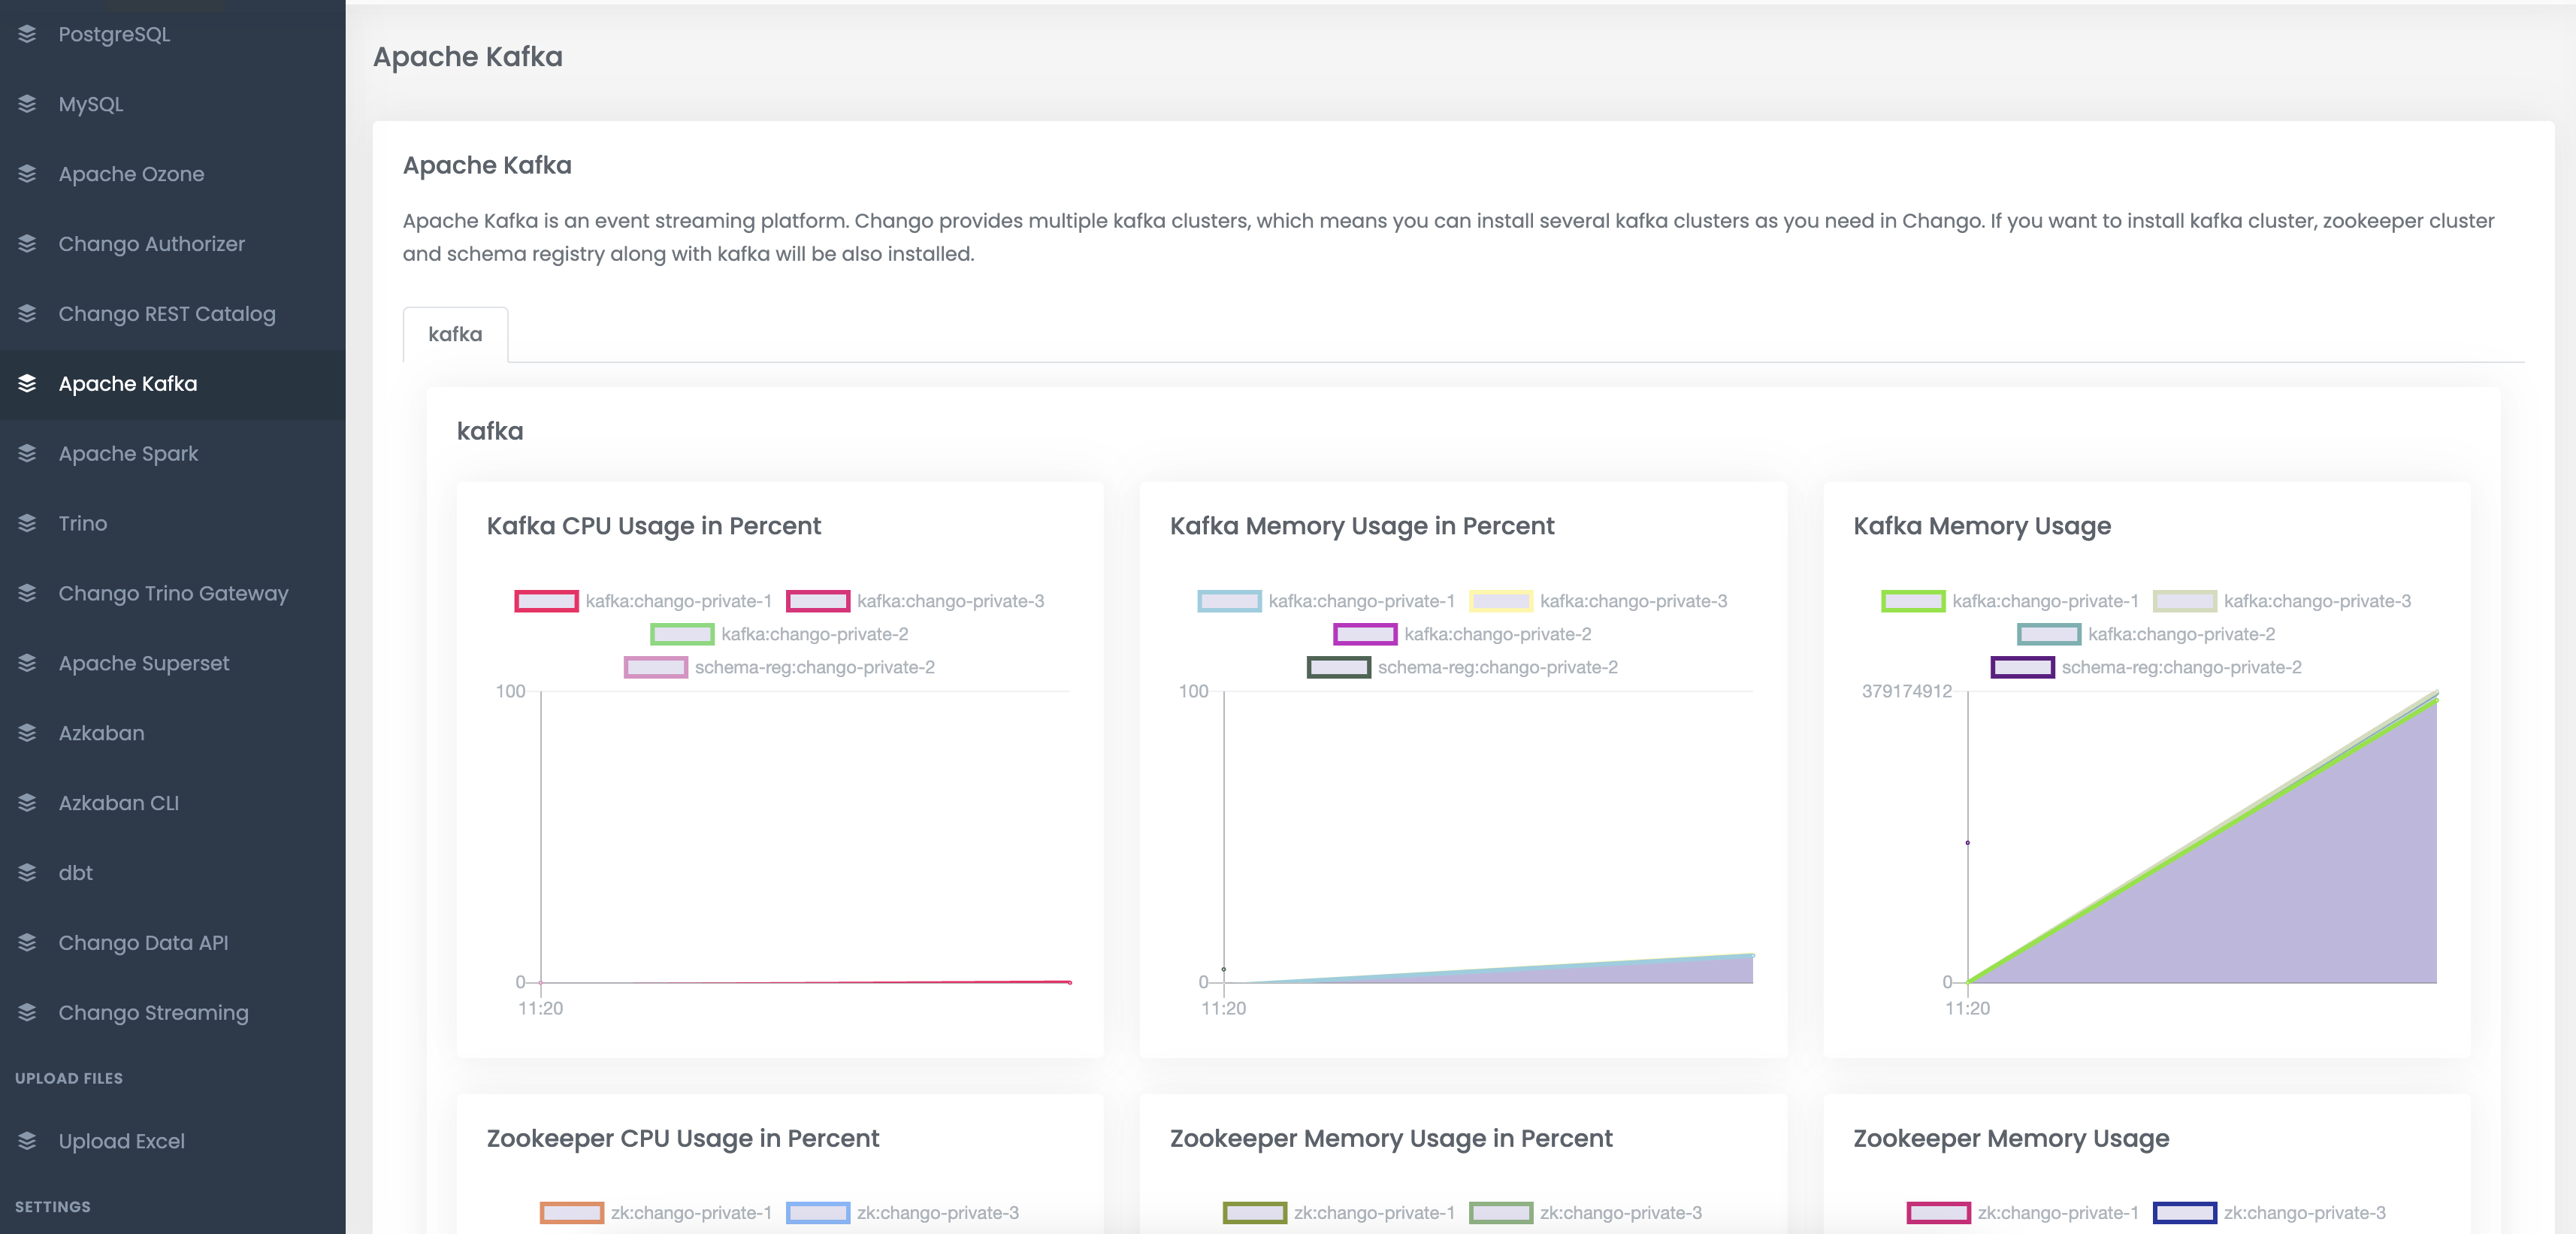Click zk:chango-private-1 in Zookeeper Memory Usage legend
The height and width of the screenshot is (1234, 2576).
[x=2023, y=1213]
